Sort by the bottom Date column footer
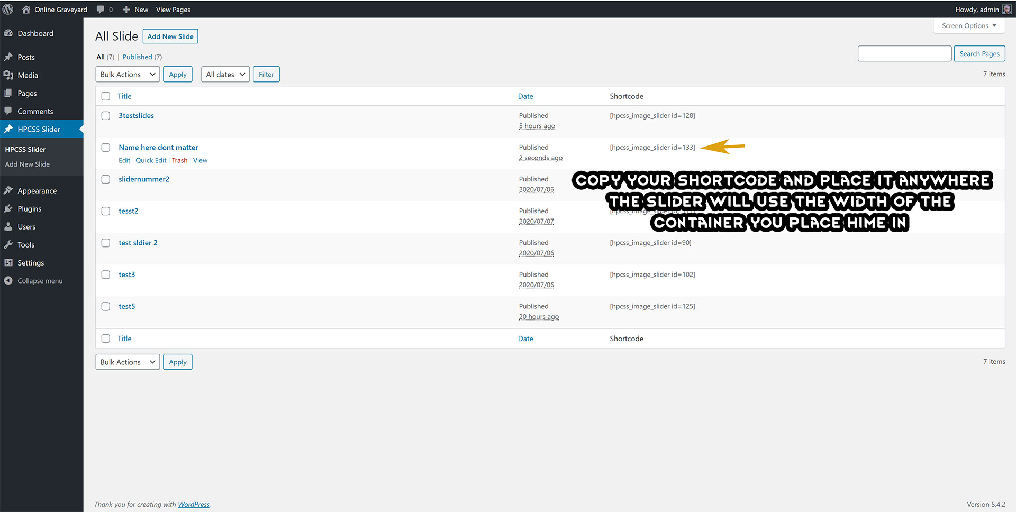 coord(525,339)
